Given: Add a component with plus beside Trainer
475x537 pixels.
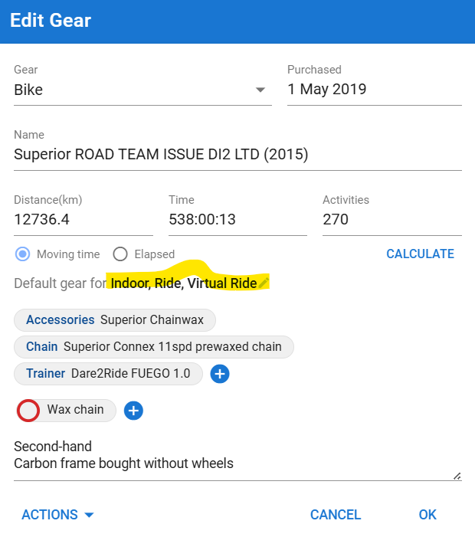Looking at the screenshot, I should 220,374.
